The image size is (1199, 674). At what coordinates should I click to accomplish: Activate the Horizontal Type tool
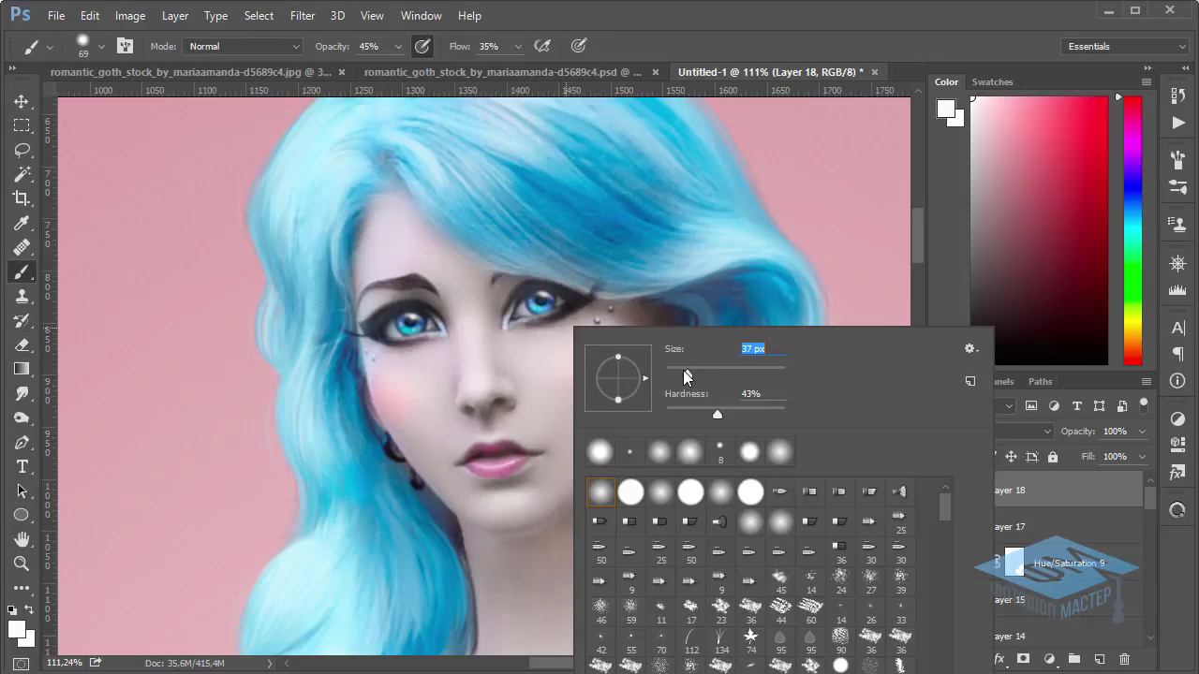click(22, 466)
